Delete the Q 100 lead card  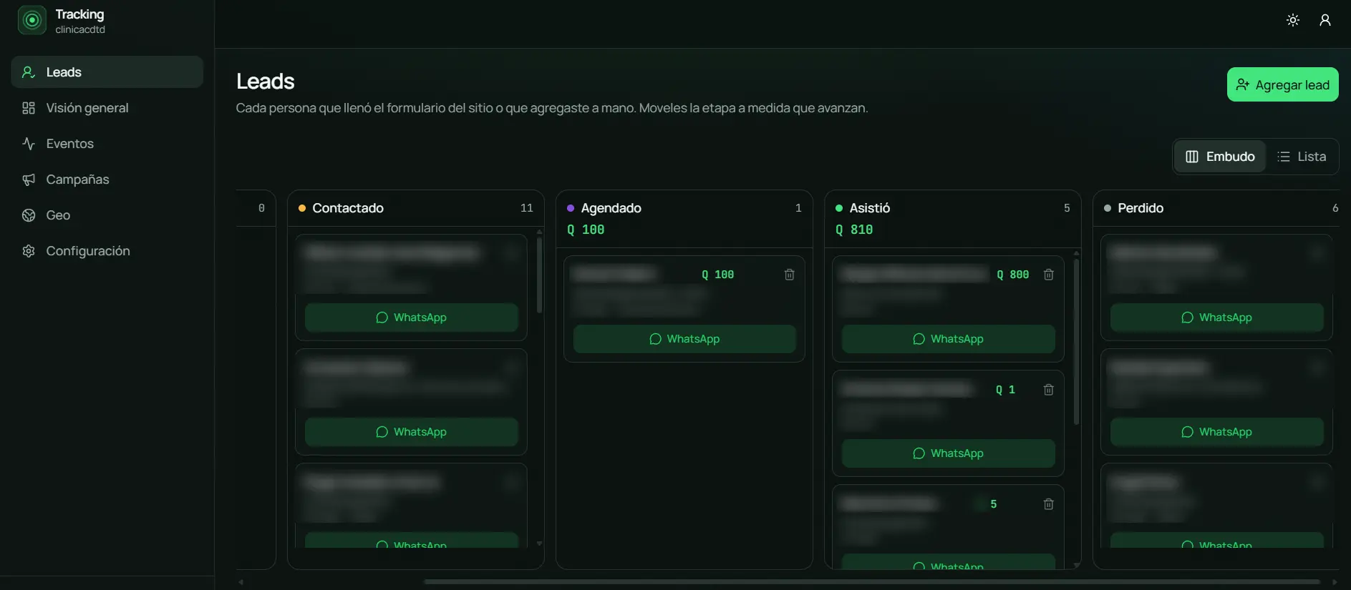(789, 275)
